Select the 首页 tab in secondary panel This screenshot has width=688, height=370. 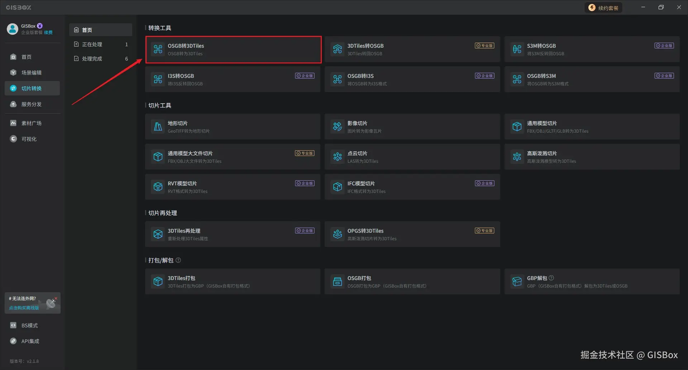[101, 30]
